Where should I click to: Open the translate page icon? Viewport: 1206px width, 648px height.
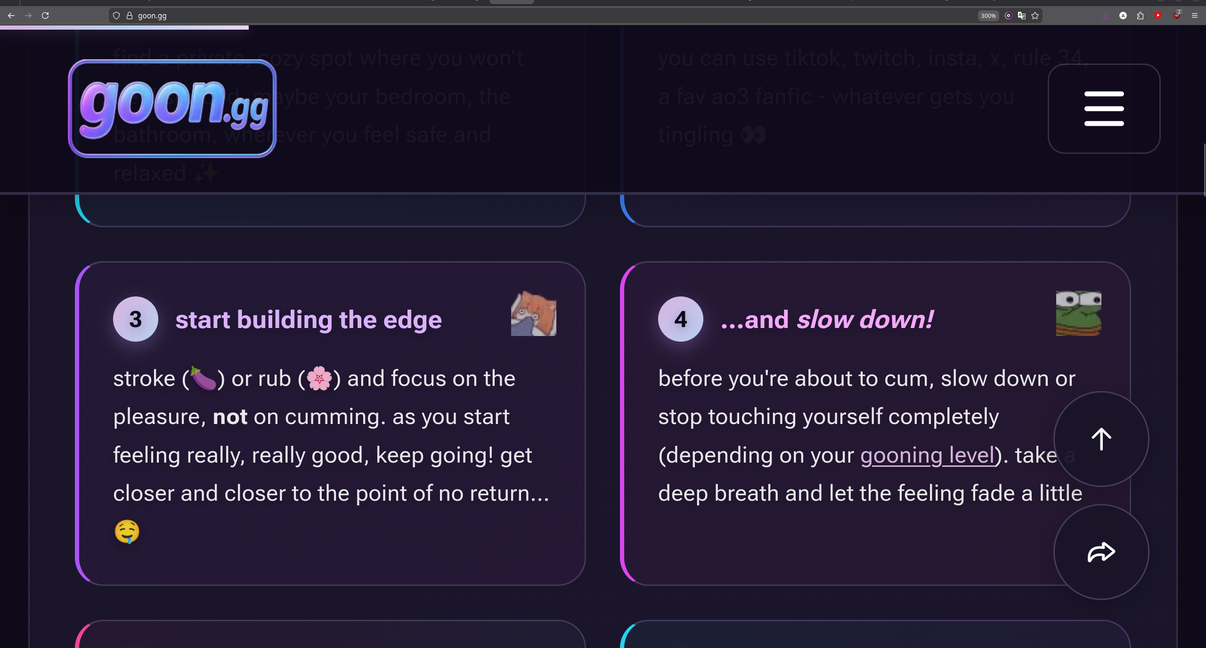point(1021,16)
